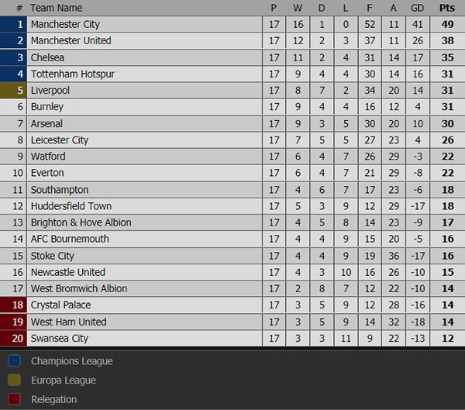This screenshot has width=465, height=410.
Task: Open the Tottenham Hotspur team entry
Action: (72, 74)
